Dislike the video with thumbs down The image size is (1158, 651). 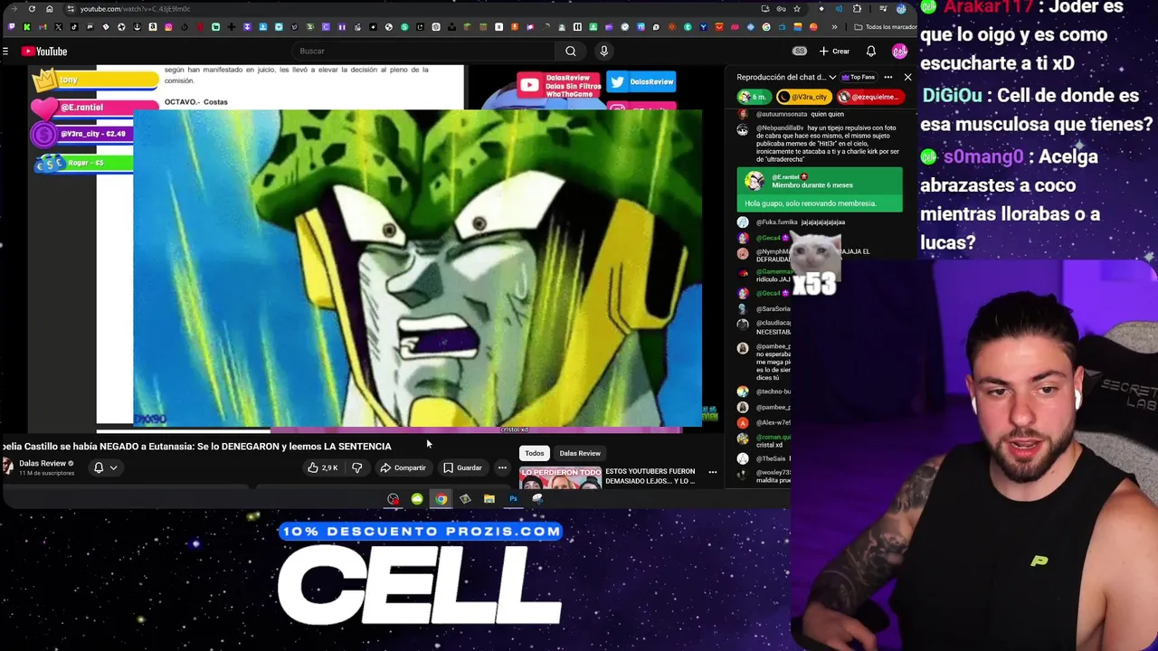(x=356, y=467)
